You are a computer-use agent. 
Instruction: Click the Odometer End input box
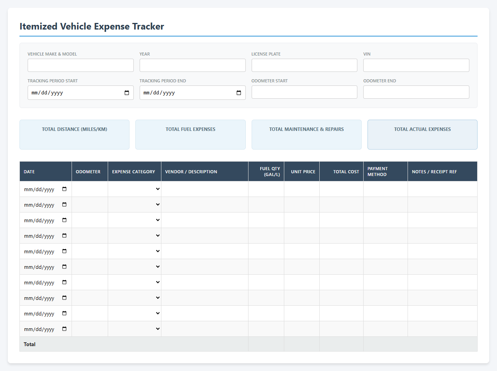[x=416, y=92]
